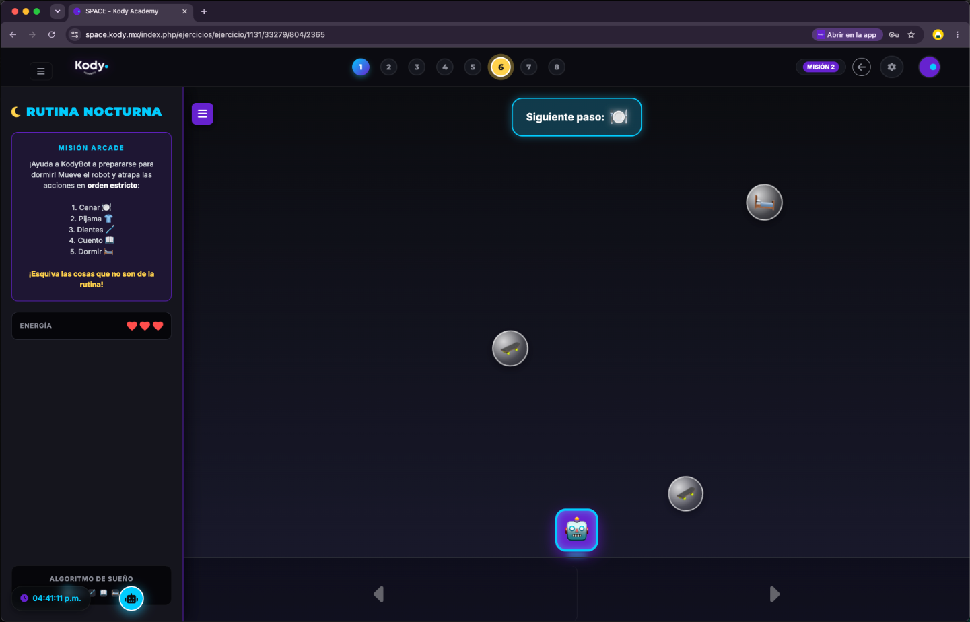970x622 pixels.
Task: Go to exercise step 1
Action: [x=361, y=67]
